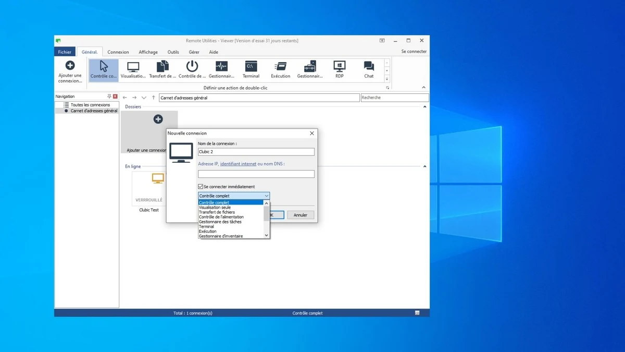Switch to the Affichage tab
This screenshot has width=625, height=352.
[x=148, y=52]
